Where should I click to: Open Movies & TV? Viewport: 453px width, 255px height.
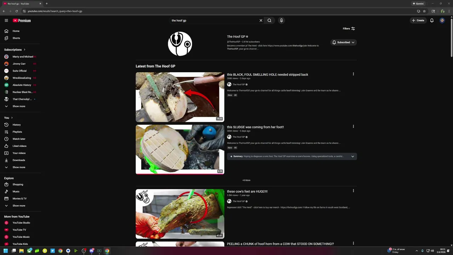point(20,199)
